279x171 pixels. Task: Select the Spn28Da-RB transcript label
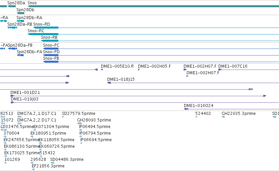20,24
